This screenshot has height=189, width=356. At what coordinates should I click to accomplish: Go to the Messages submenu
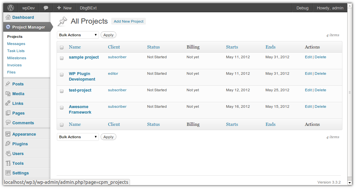[x=16, y=44]
